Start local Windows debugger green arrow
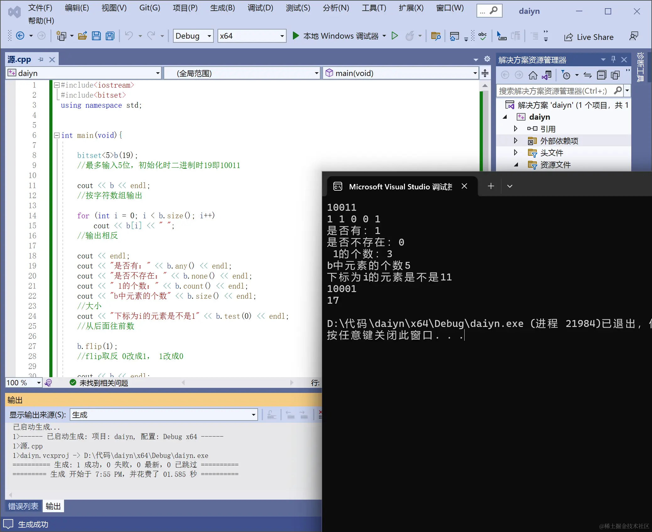The image size is (652, 532). tap(295, 36)
